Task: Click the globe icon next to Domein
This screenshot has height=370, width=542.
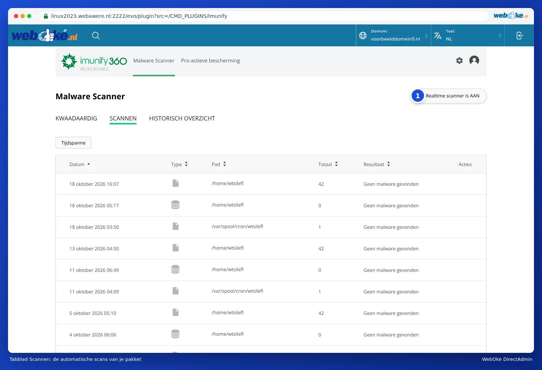Action: click(363, 35)
